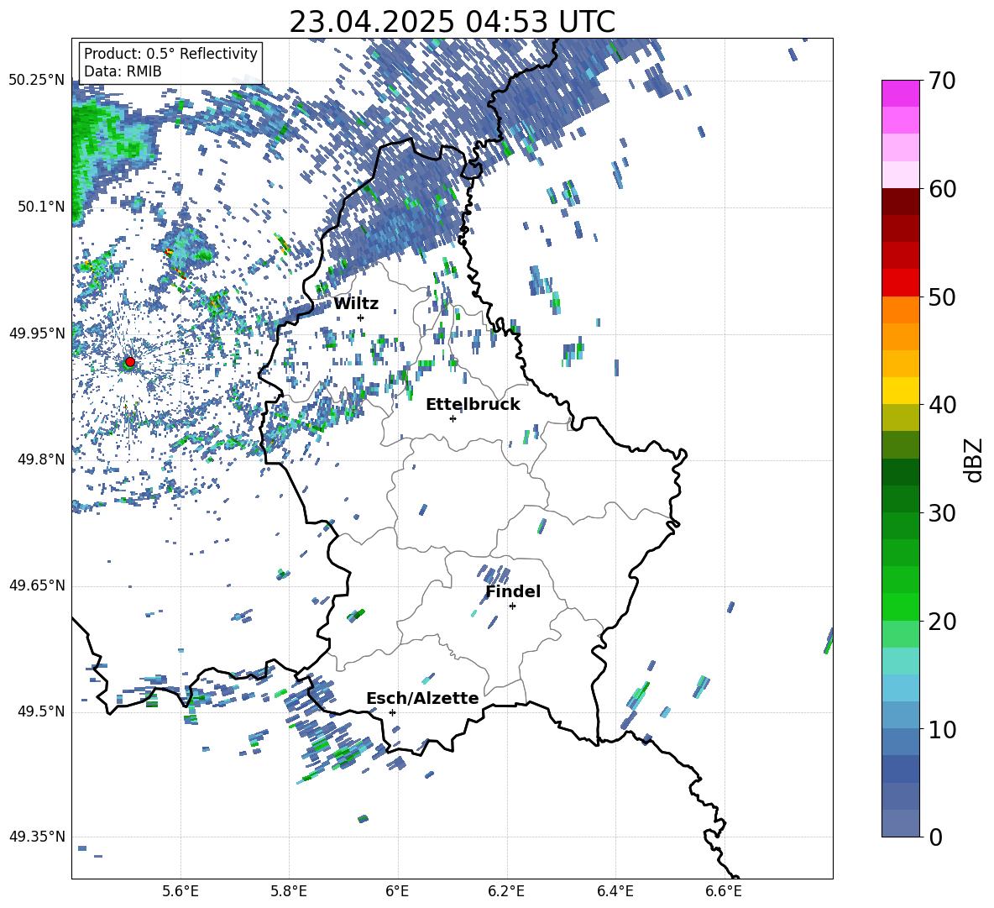
Task: Click the 10 tick on colorbar
Action: tap(941, 729)
